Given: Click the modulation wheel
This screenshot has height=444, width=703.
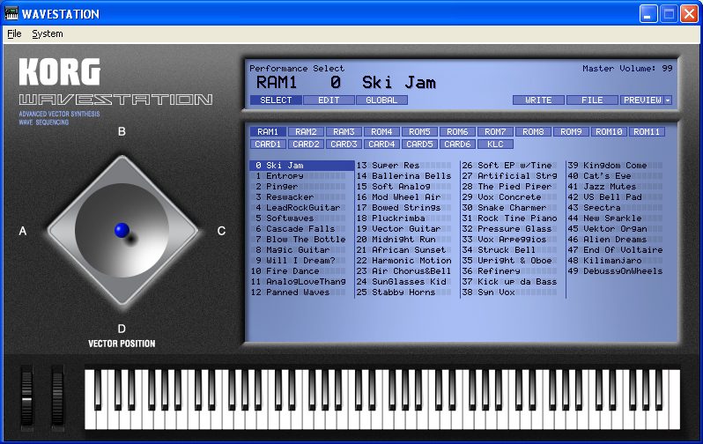Looking at the screenshot, I should click(57, 396).
